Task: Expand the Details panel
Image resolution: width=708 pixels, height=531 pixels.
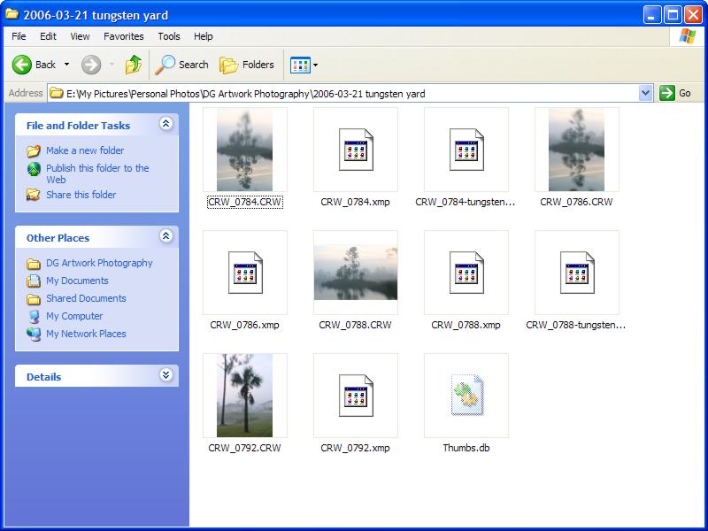Action: coord(165,376)
